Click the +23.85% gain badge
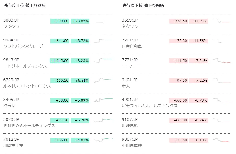236x154 pixels. (80, 21)
